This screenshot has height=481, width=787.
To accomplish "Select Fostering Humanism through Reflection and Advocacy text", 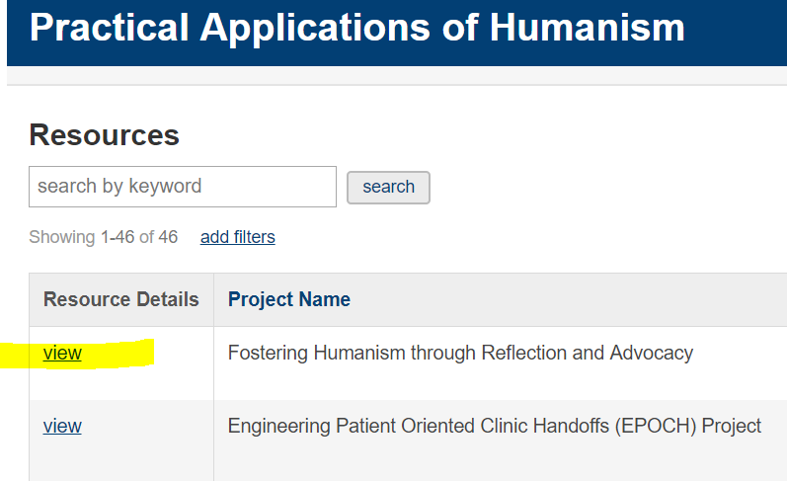I will tap(460, 353).
